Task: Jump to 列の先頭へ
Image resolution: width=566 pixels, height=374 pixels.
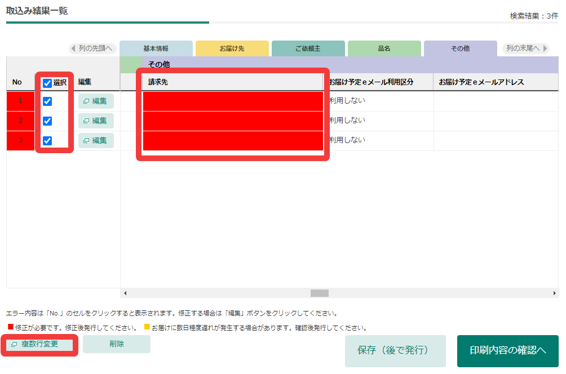Action: point(92,48)
